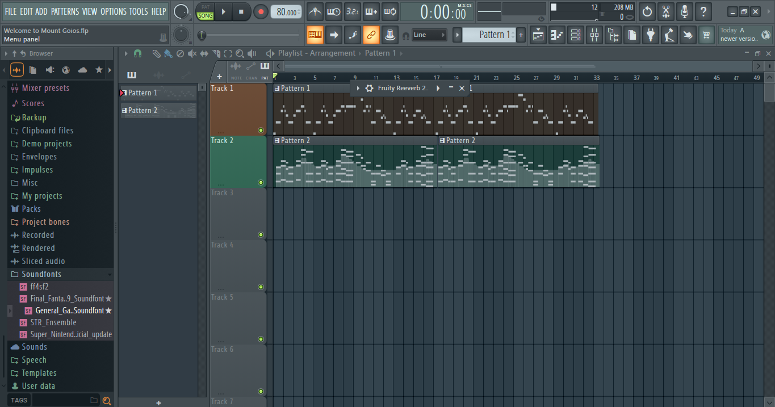This screenshot has height=407, width=775.
Task: Toggle the overdub recording icon
Action: (x=371, y=11)
